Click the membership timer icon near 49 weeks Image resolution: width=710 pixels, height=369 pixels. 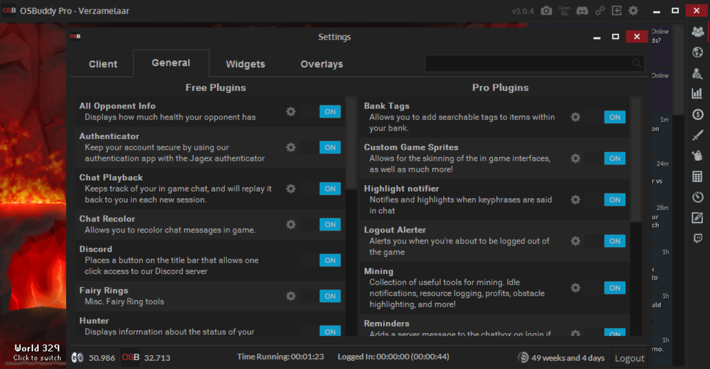point(523,358)
